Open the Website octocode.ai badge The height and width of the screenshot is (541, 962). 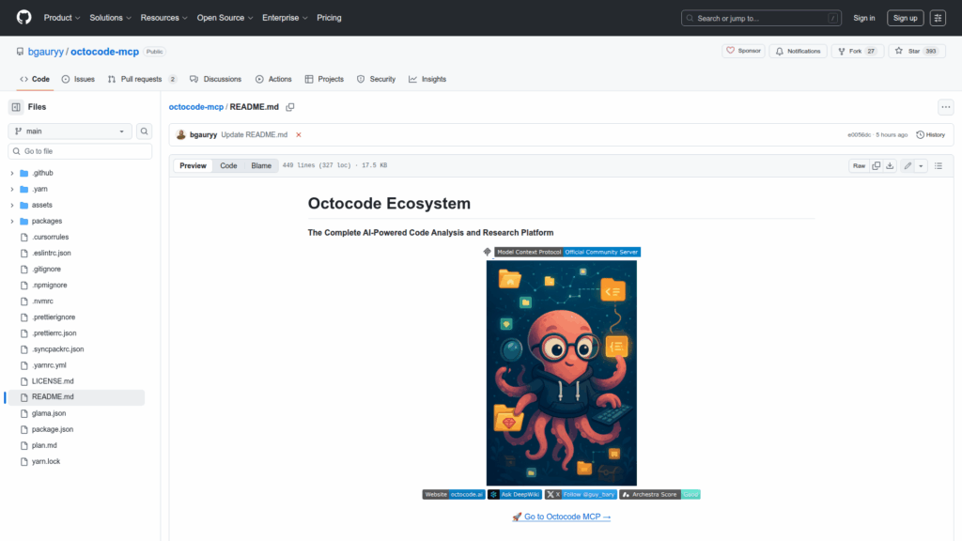[454, 494]
